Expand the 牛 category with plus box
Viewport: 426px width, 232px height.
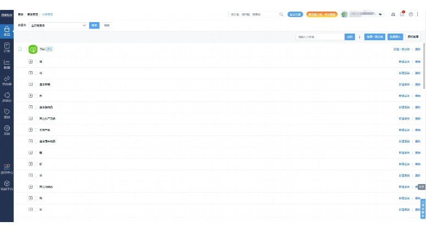pos(30,209)
